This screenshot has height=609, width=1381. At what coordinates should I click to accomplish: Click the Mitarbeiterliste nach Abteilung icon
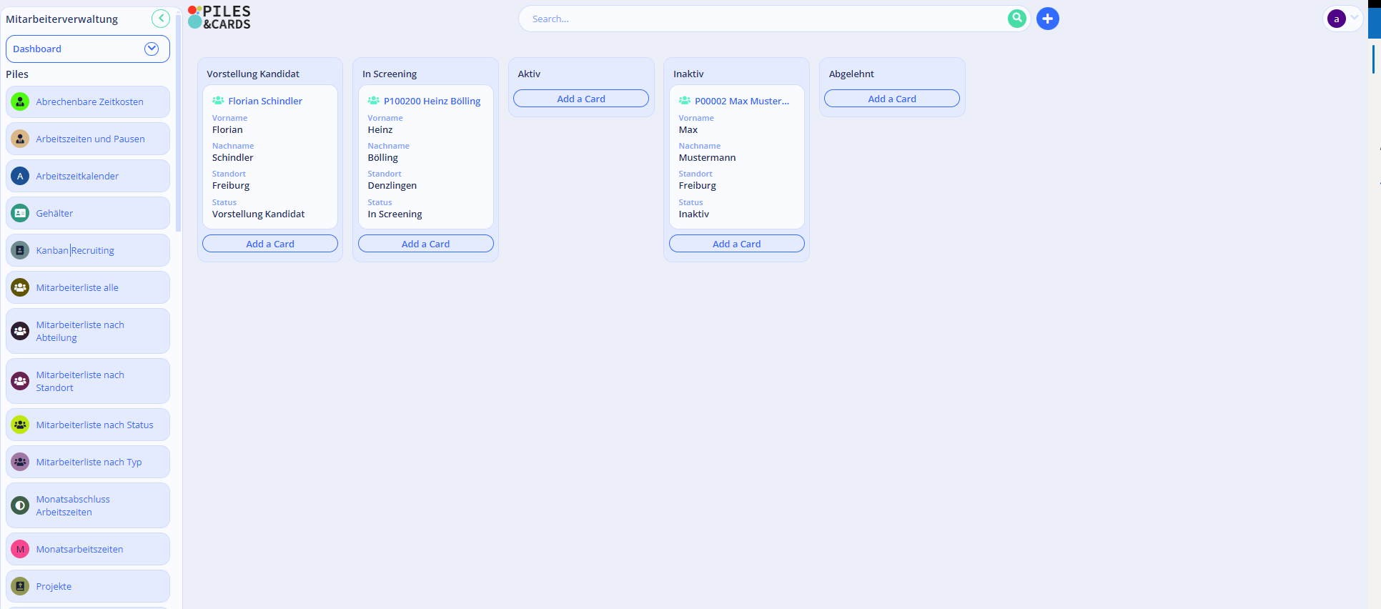click(20, 331)
